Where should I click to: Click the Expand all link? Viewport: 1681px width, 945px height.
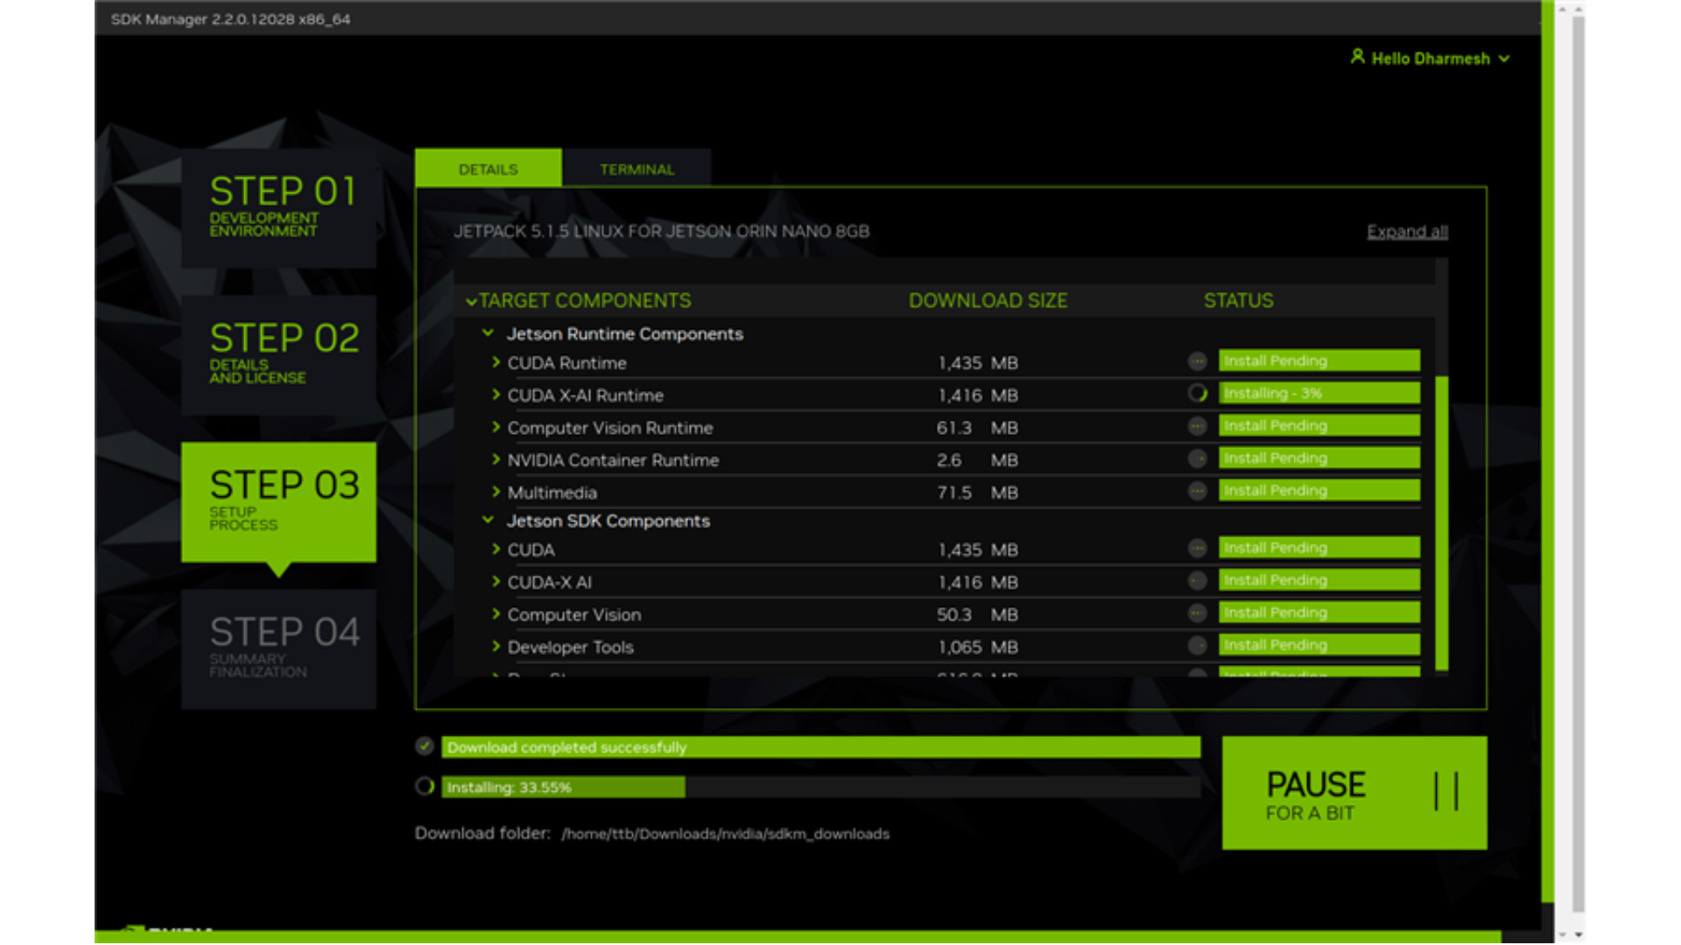pos(1407,232)
